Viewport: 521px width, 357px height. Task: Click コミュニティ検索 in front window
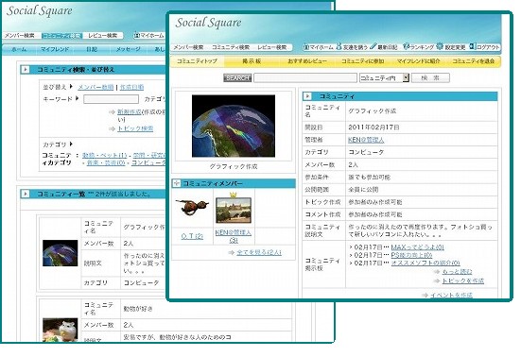click(x=231, y=47)
